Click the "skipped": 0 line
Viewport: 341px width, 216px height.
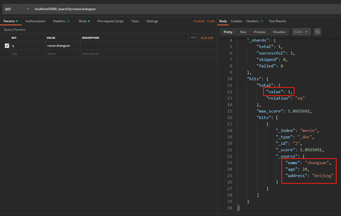click(x=272, y=60)
